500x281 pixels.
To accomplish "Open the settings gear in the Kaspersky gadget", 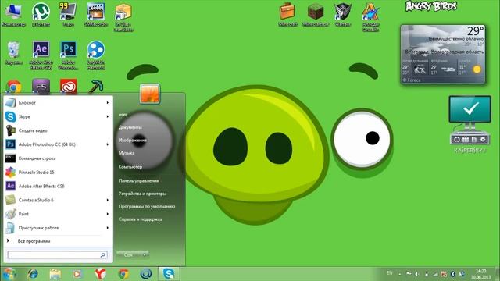I will pos(483,139).
